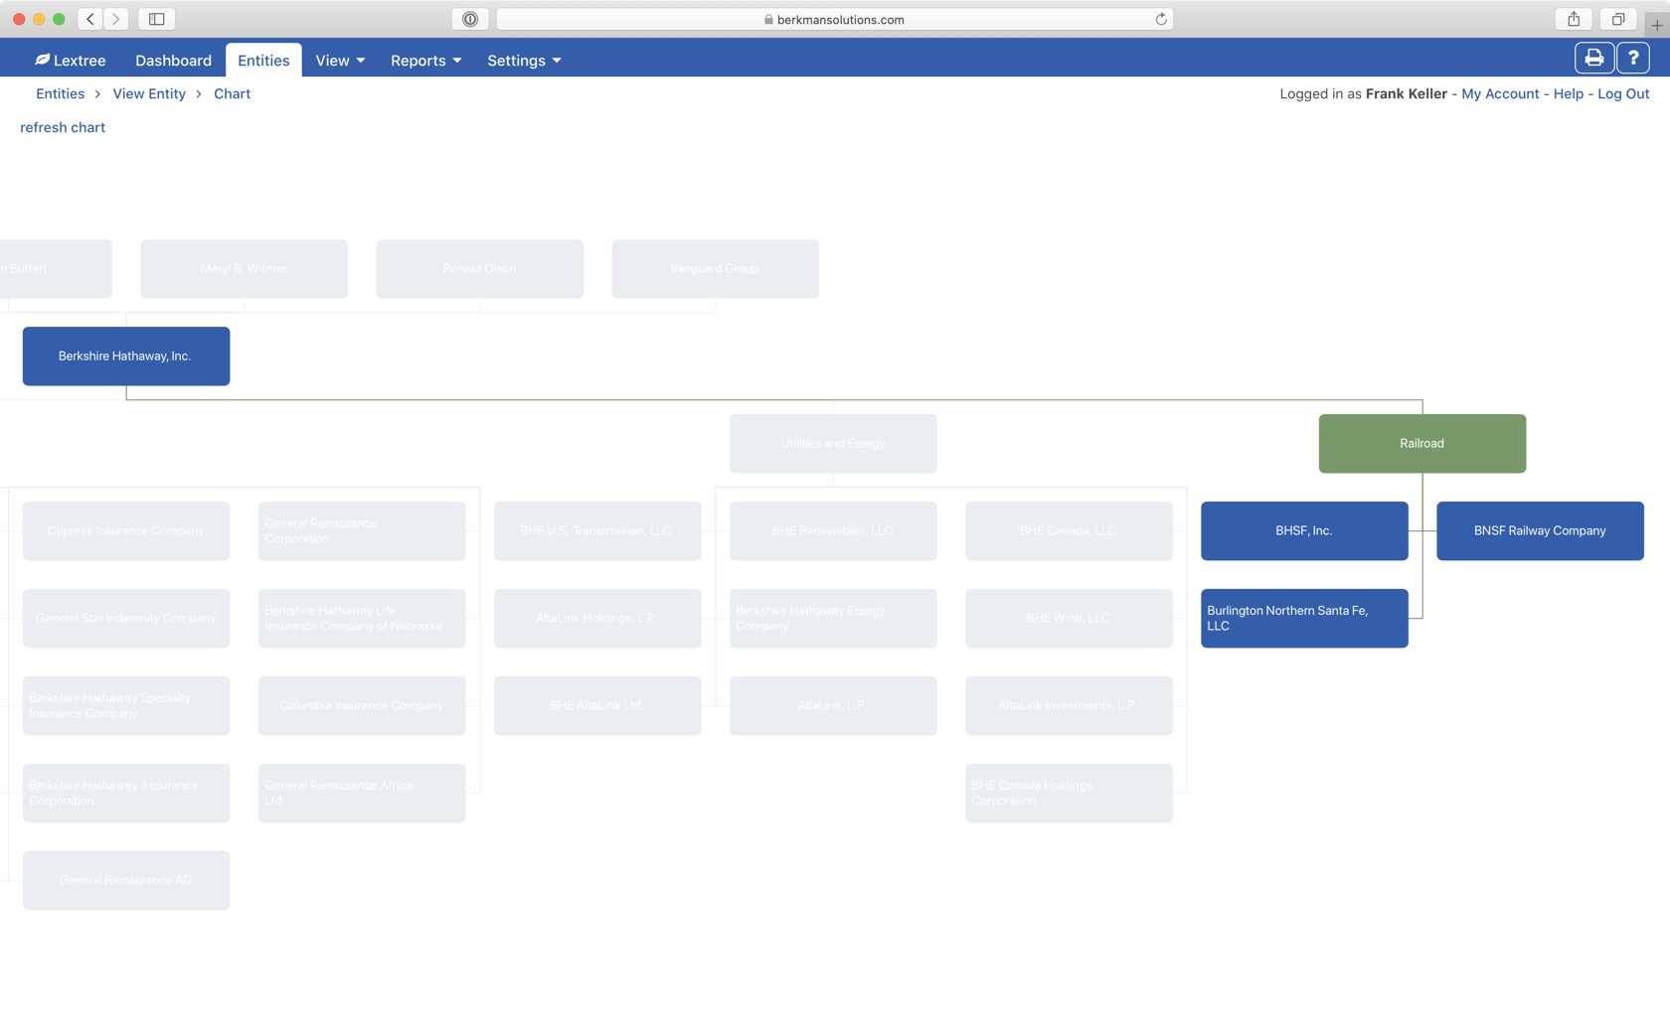Go back with the browser back arrow
The width and height of the screenshot is (1670, 1020).
[x=90, y=19]
